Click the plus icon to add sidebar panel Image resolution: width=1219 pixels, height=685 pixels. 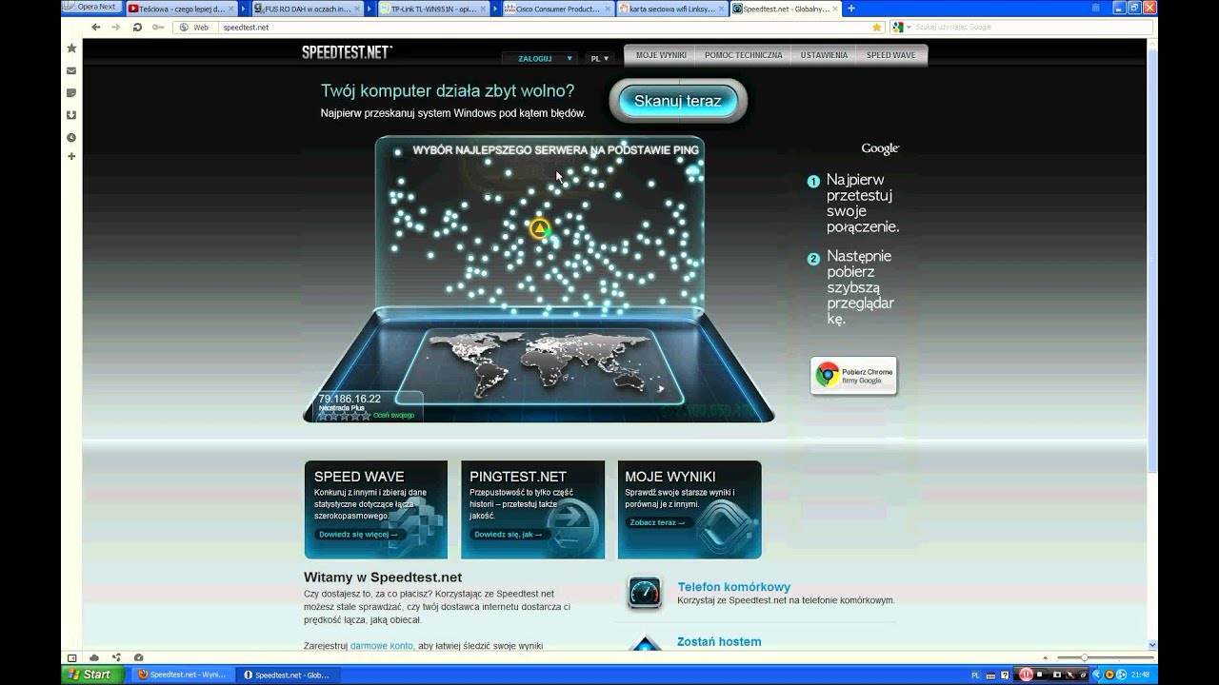(71, 156)
